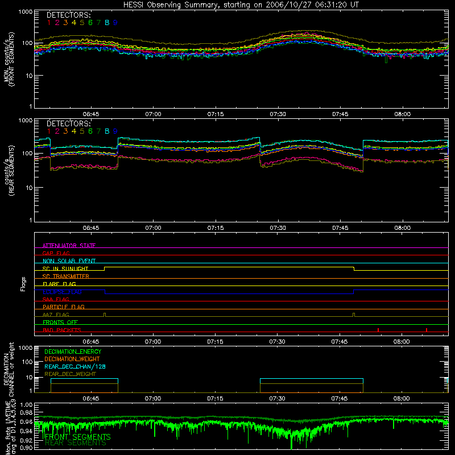Select the GAP_FLAG label
This screenshot has height=455, width=455.
pyautogui.click(x=56, y=253)
